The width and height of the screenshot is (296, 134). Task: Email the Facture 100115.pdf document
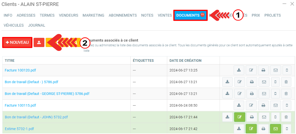pos(275,105)
